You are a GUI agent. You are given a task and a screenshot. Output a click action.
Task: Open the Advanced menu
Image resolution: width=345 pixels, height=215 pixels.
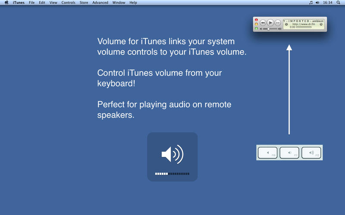click(x=100, y=3)
